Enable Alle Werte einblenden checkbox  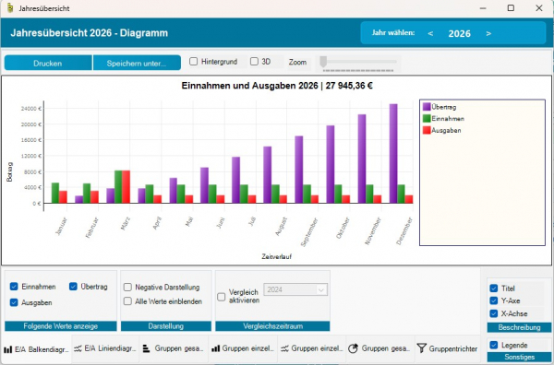[127, 301]
